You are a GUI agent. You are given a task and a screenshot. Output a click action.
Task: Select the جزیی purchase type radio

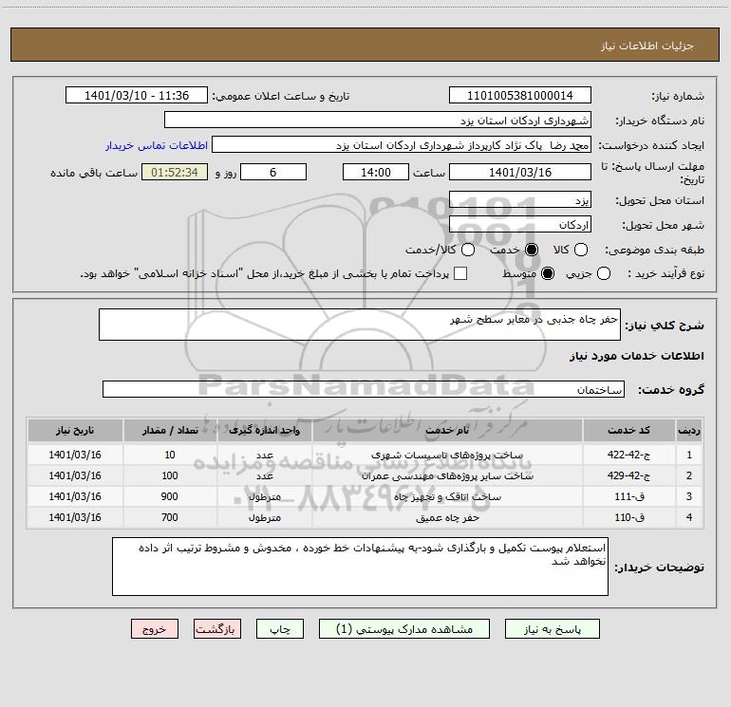point(604,273)
